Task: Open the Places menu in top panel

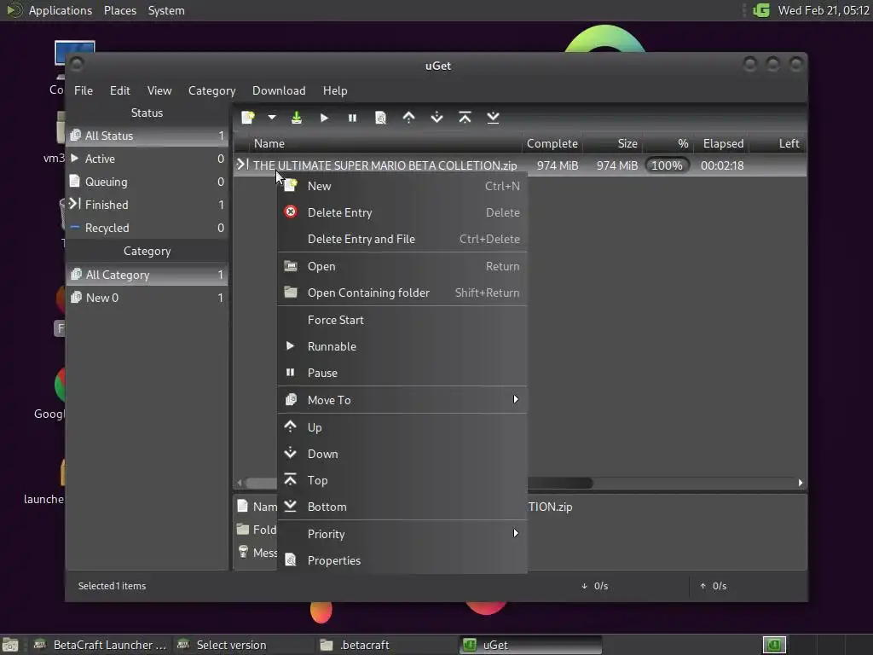Action: click(120, 10)
